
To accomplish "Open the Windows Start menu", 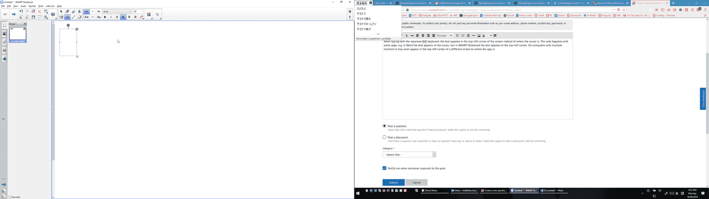I will (x=358, y=193).
